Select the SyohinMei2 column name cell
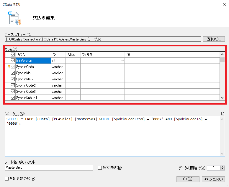This screenshot has height=187, width=229. point(33,79)
